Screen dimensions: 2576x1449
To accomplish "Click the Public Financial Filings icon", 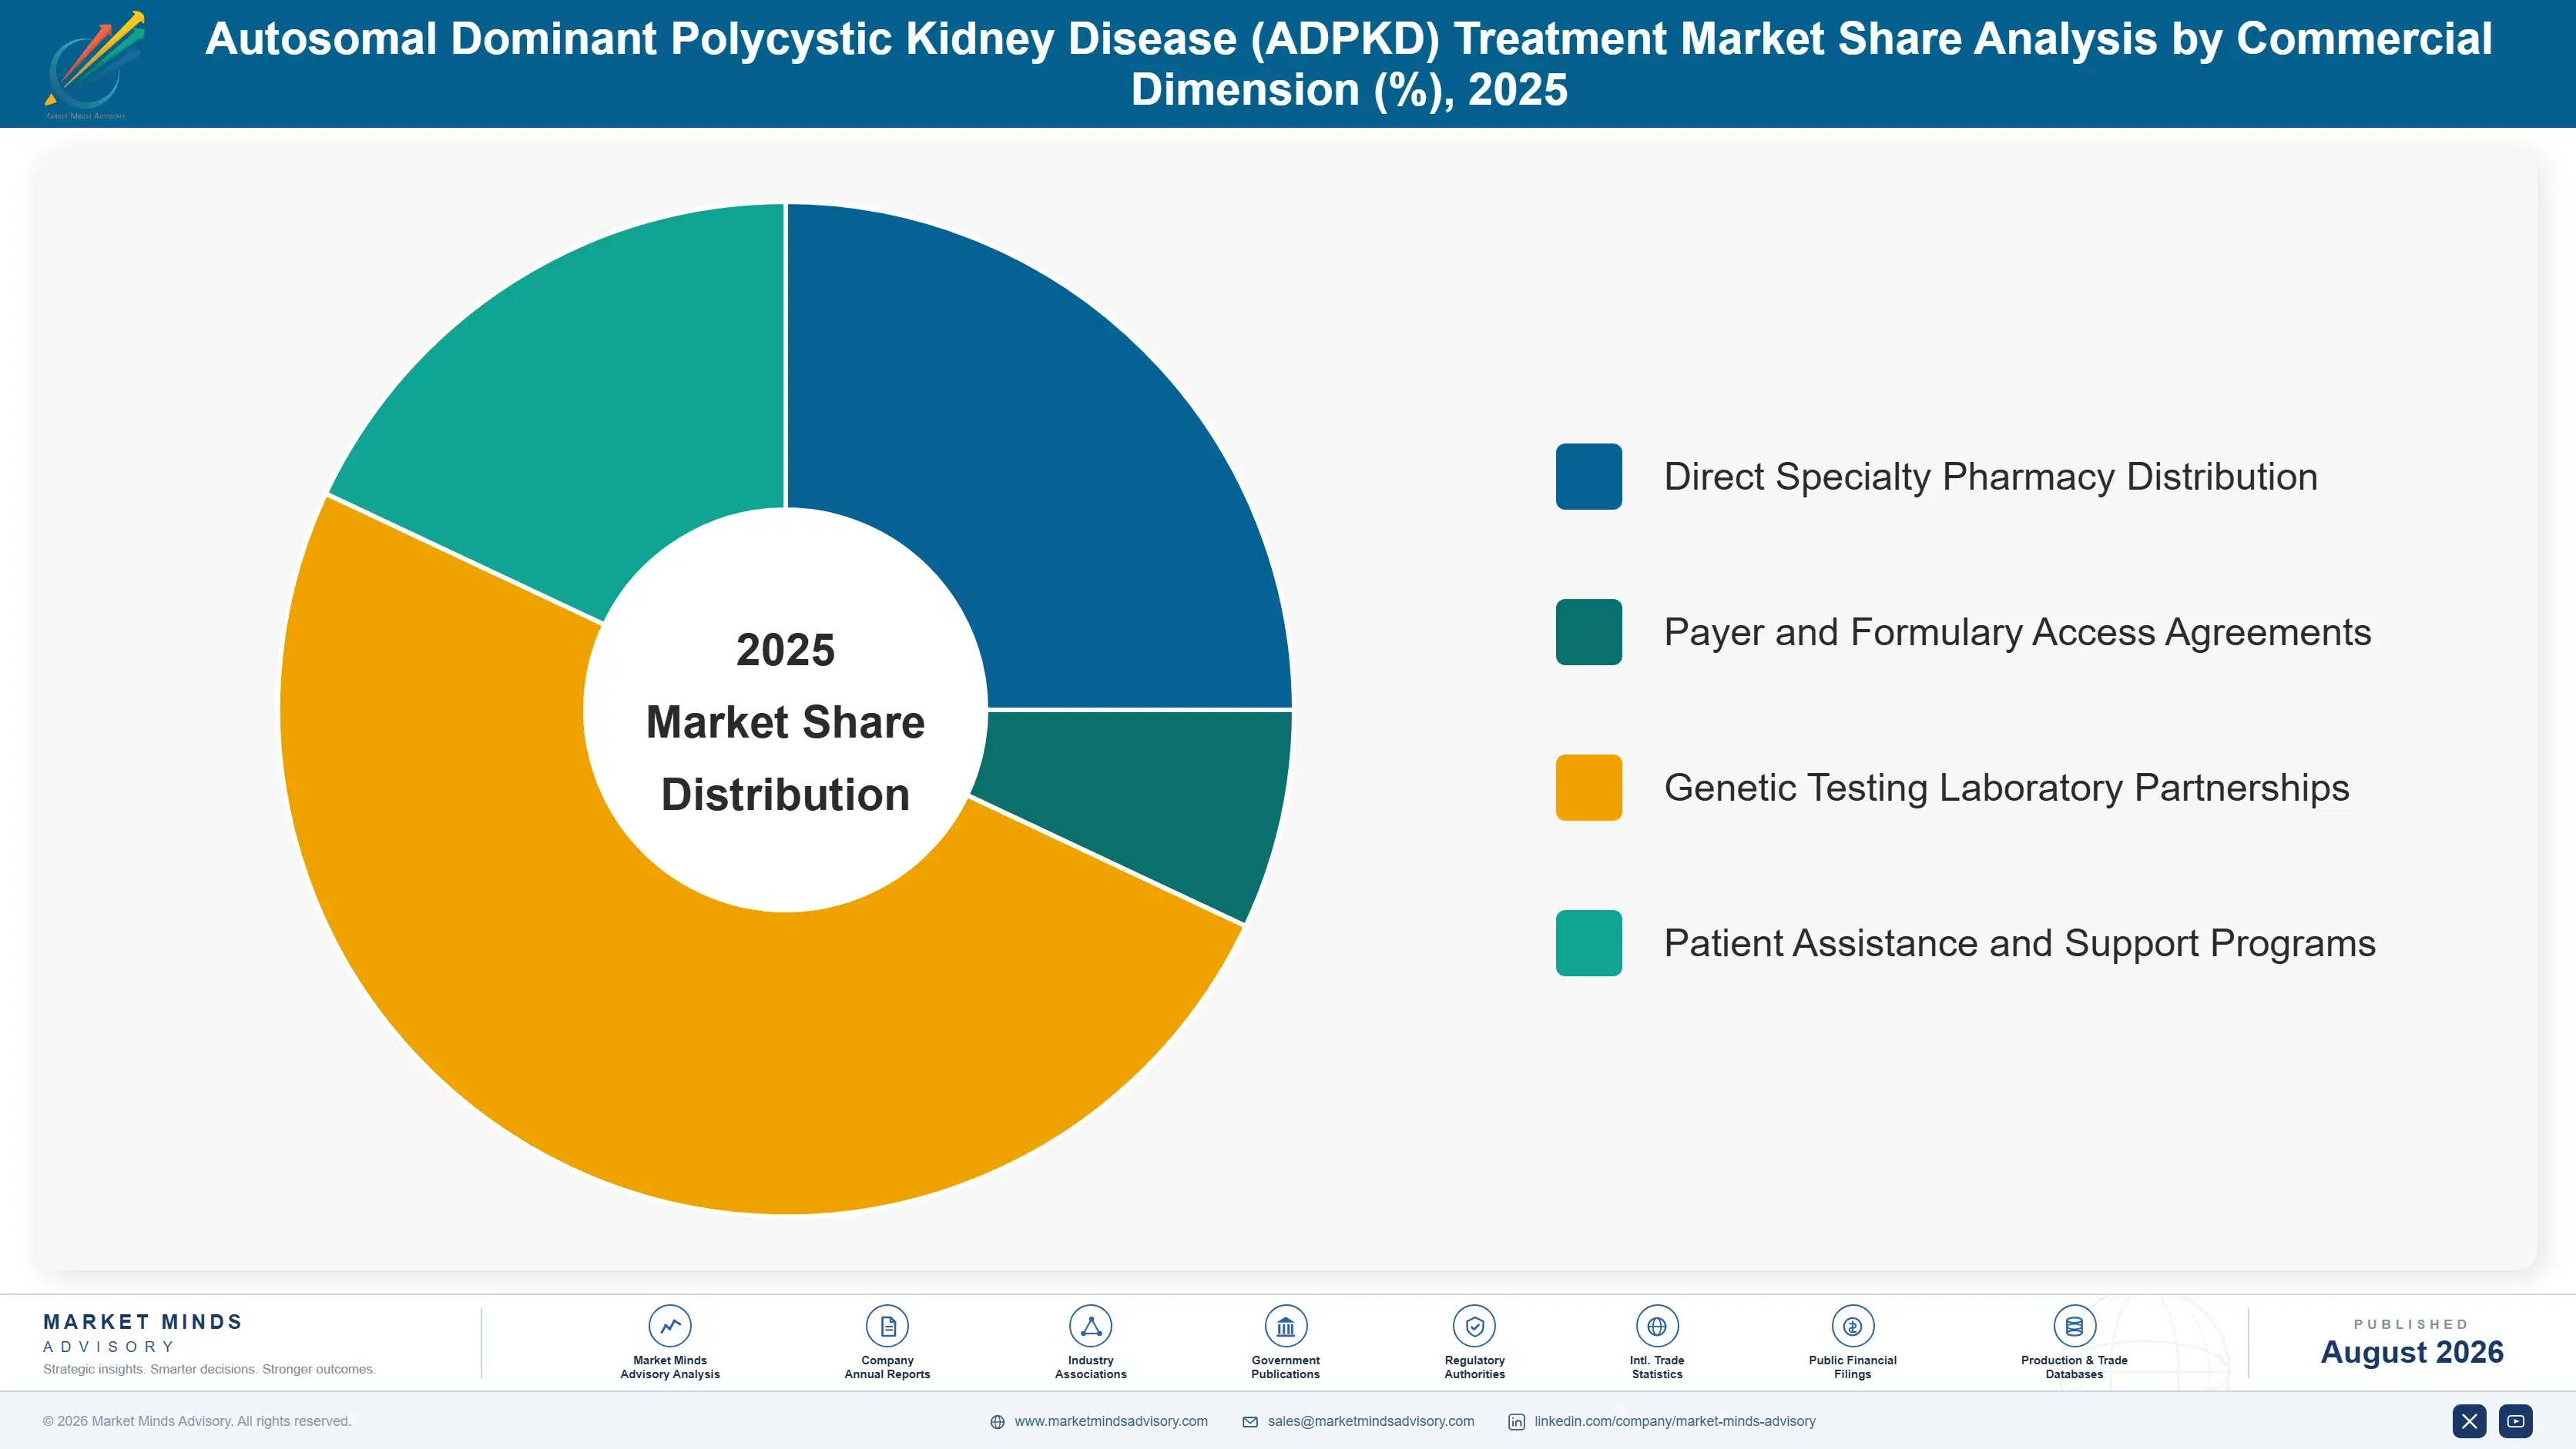I will 1852,1326.
